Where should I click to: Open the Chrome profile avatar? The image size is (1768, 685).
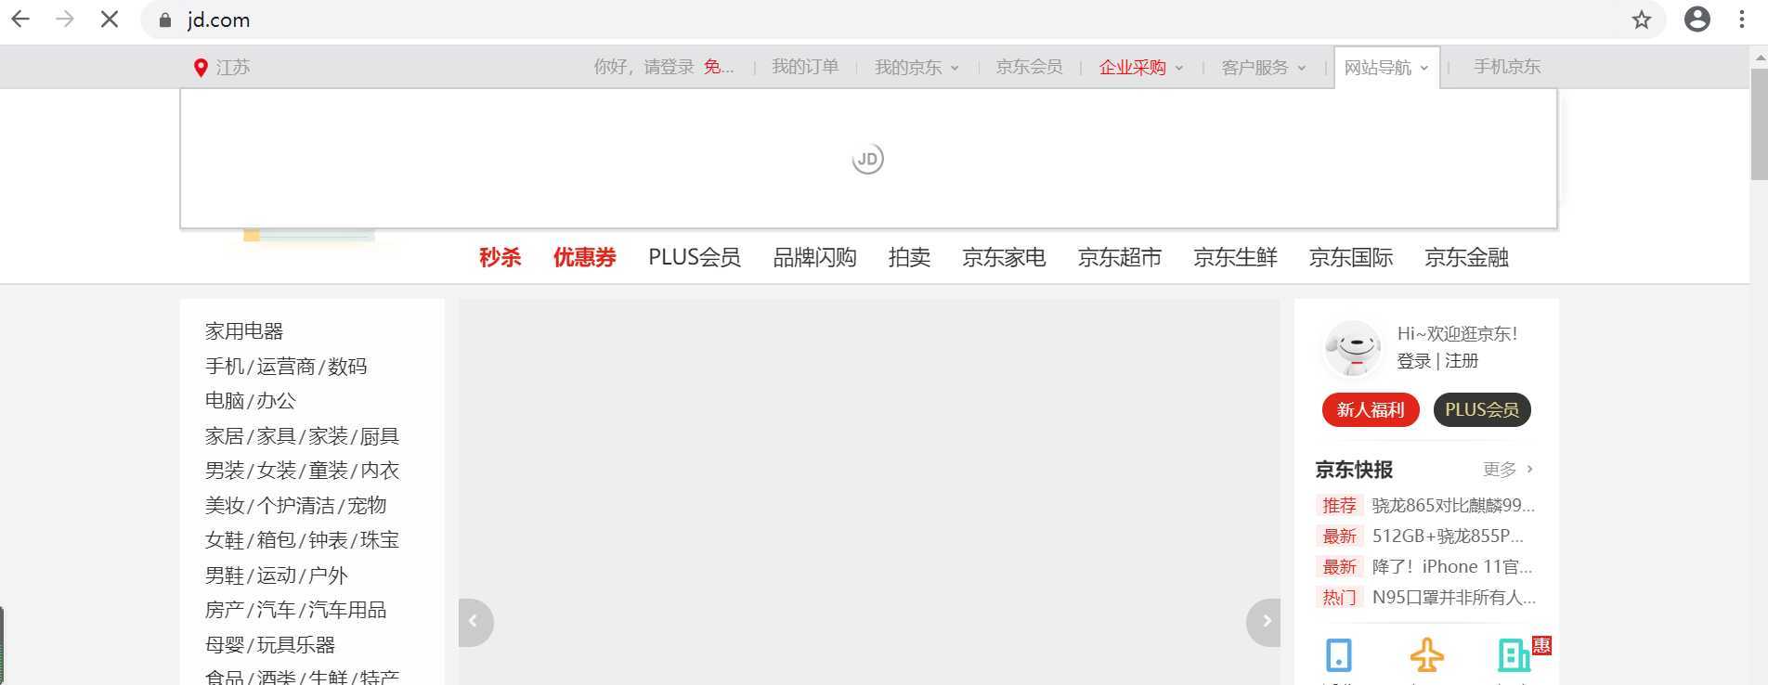click(x=1697, y=19)
